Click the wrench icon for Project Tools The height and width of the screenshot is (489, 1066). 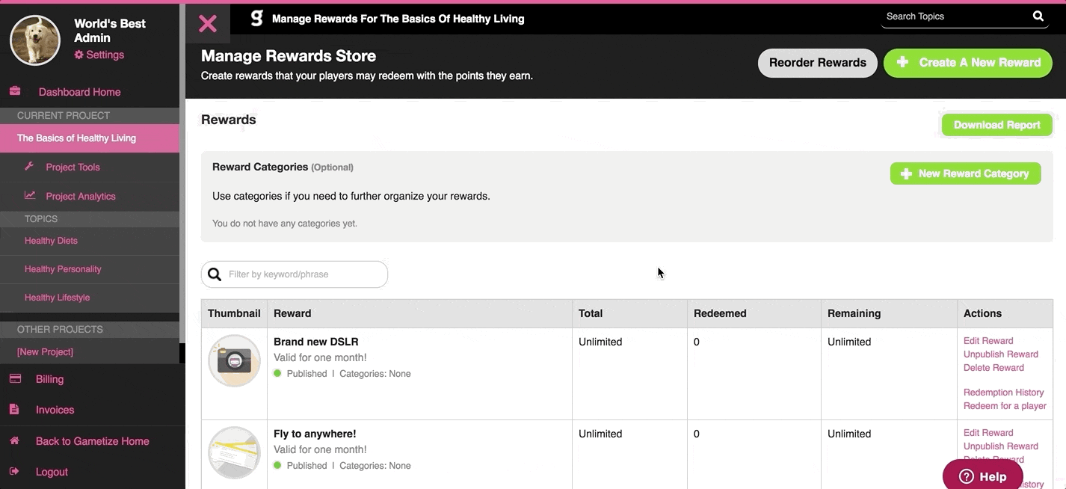(x=30, y=166)
